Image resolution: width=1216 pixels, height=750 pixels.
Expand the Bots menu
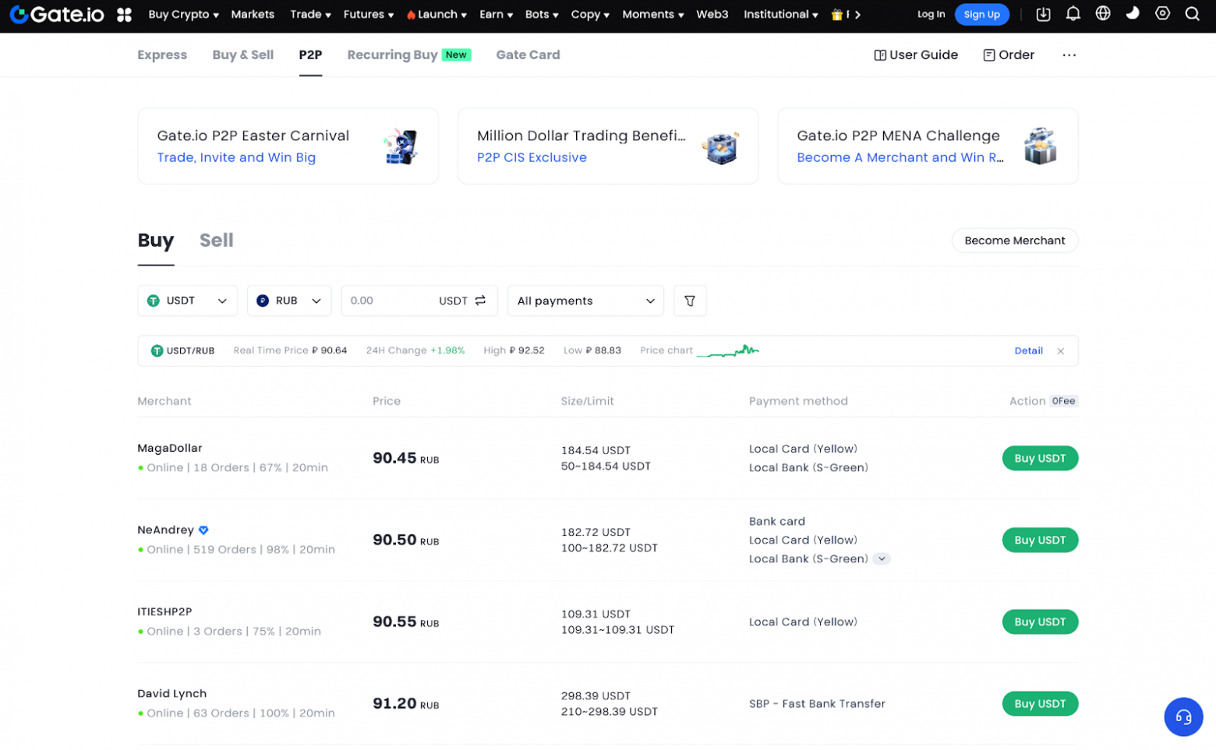[x=542, y=15]
